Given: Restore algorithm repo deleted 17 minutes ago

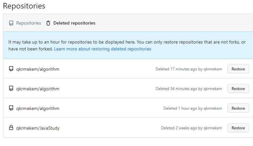Looking at the screenshot, I should pyautogui.click(x=238, y=69).
